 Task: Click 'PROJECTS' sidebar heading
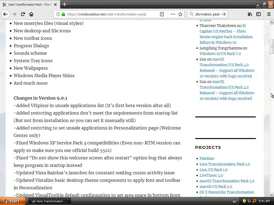[x=208, y=147]
